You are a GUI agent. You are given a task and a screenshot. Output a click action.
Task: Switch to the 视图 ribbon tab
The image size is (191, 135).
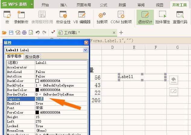click(x=160, y=5)
